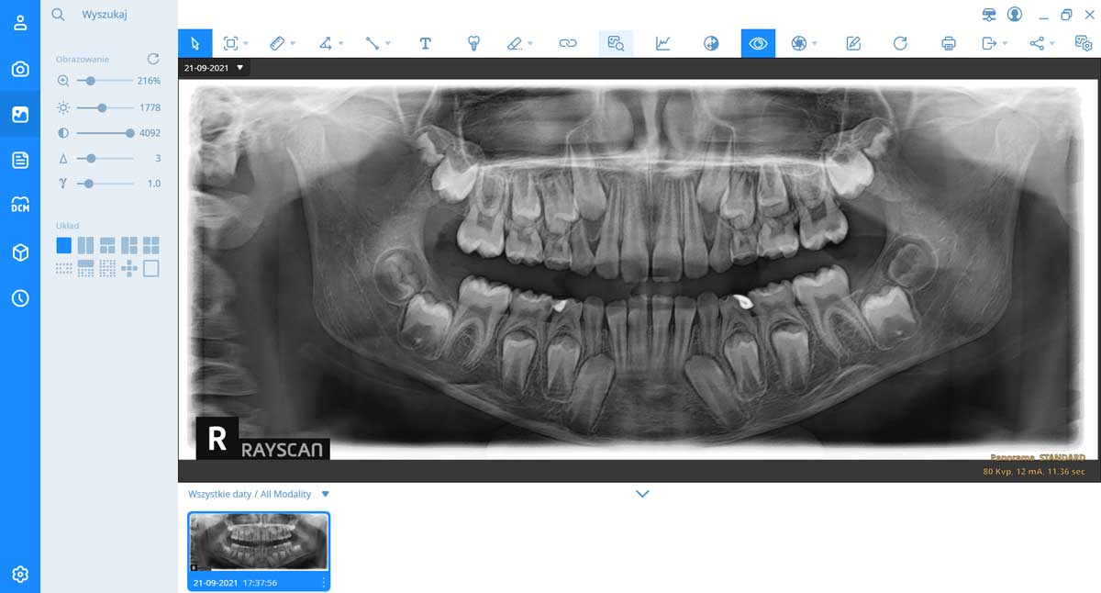Select the single-image layout option

pyautogui.click(x=63, y=245)
